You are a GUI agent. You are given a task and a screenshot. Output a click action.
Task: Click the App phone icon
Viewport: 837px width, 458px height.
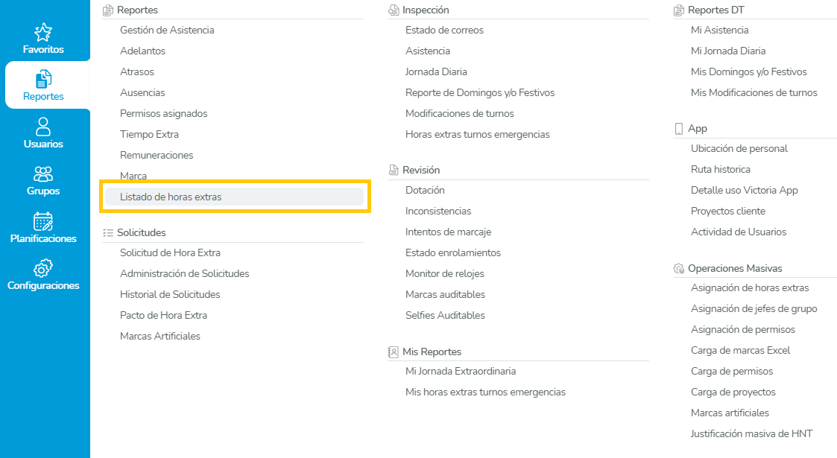tap(678, 129)
